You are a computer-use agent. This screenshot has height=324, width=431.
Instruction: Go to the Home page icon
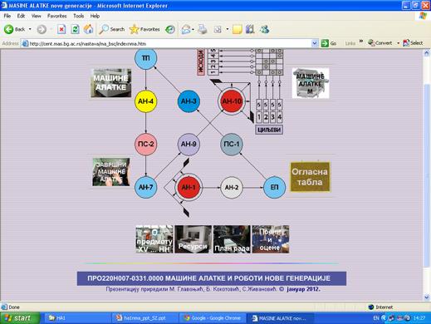[x=88, y=29]
